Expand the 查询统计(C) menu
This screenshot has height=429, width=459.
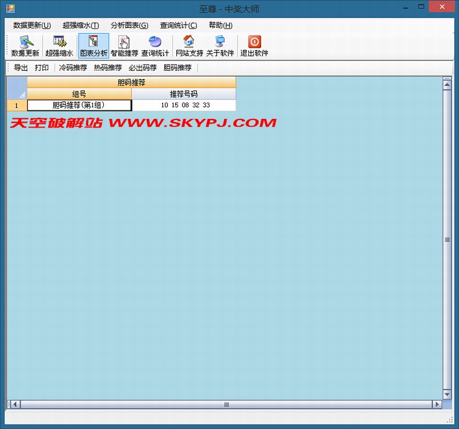(x=178, y=25)
